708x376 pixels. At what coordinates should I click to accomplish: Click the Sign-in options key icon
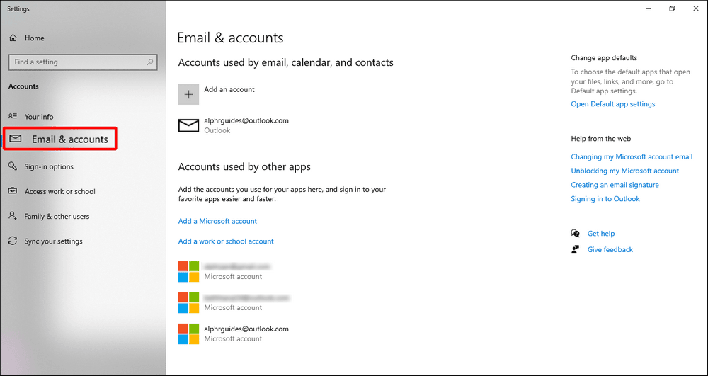(13, 166)
